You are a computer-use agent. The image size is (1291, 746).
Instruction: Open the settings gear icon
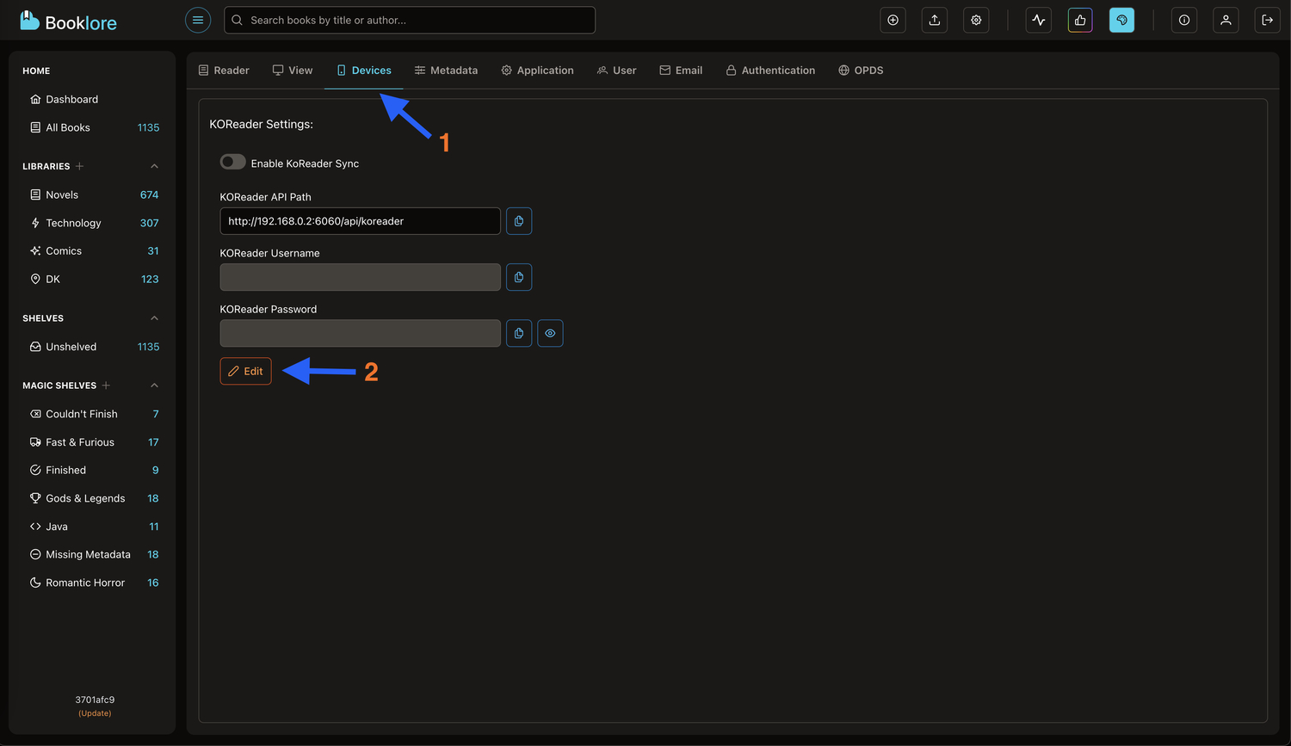click(976, 20)
